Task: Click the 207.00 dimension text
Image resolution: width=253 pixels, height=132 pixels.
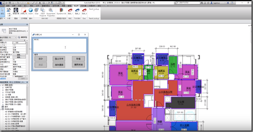Action: point(138,49)
